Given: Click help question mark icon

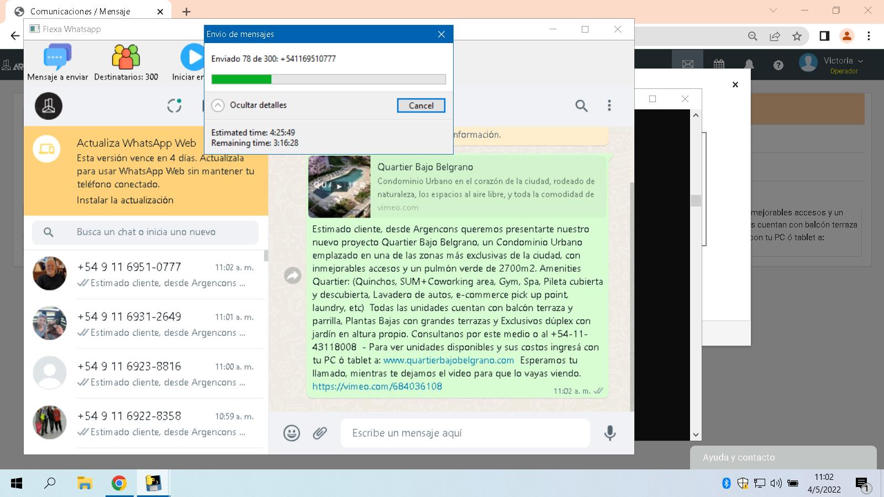Looking at the screenshot, I should [778, 65].
